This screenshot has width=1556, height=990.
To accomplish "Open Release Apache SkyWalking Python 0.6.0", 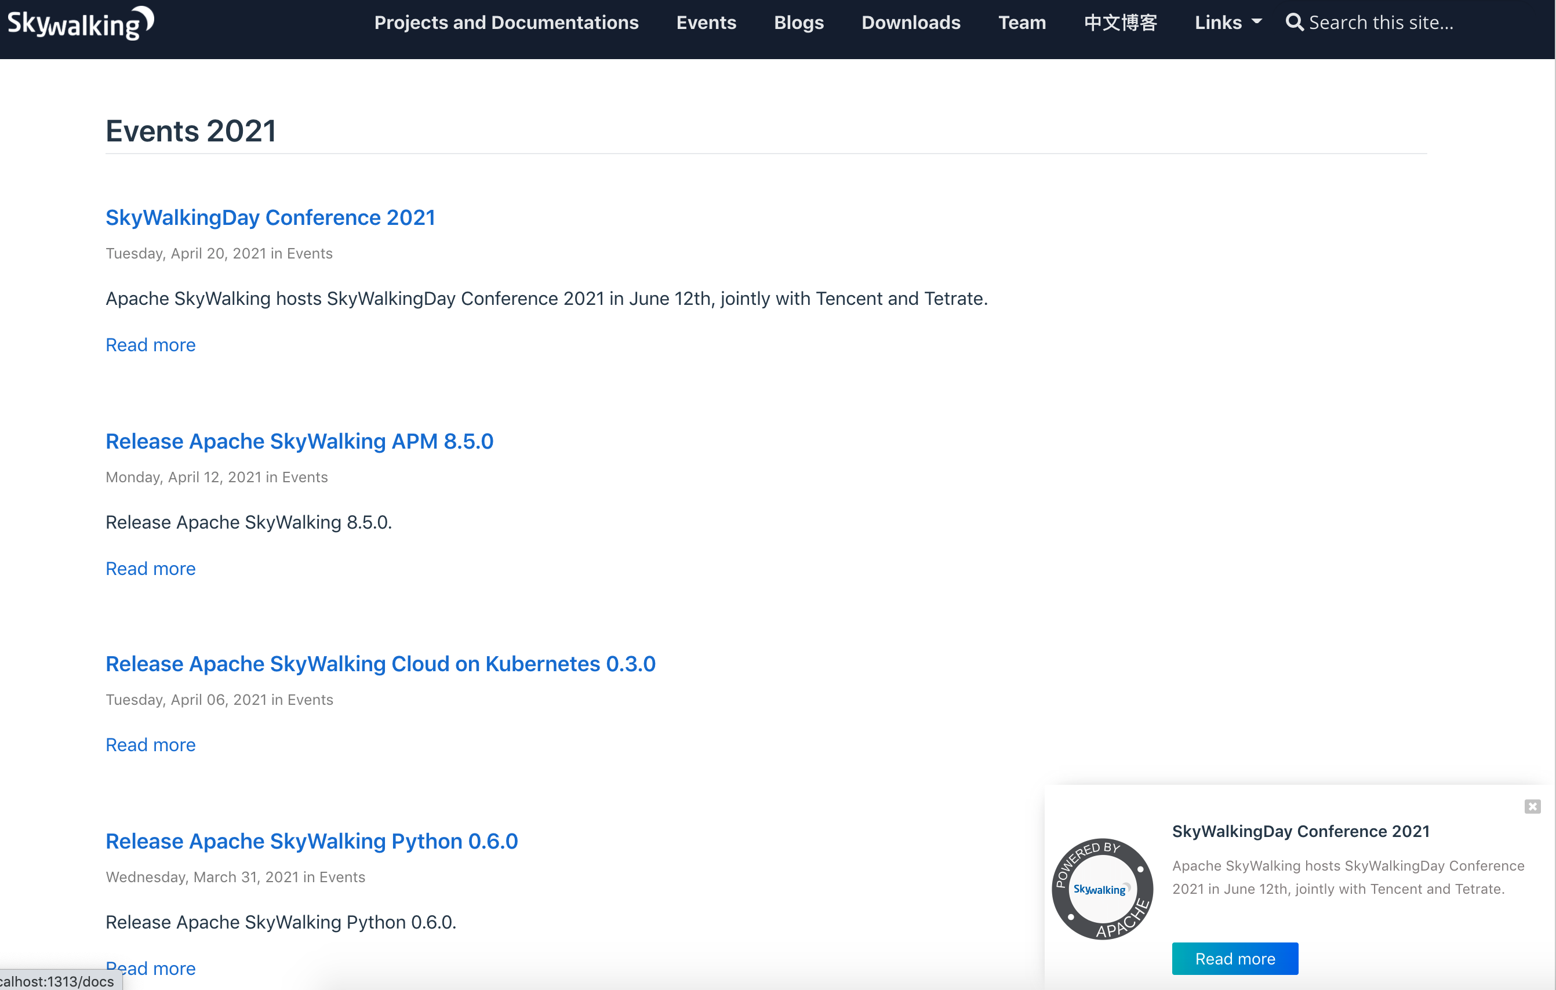I will click(x=311, y=840).
